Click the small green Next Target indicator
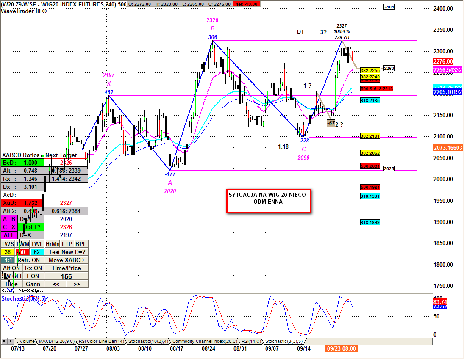Viewport: 464px width, 359px height. 42,155
